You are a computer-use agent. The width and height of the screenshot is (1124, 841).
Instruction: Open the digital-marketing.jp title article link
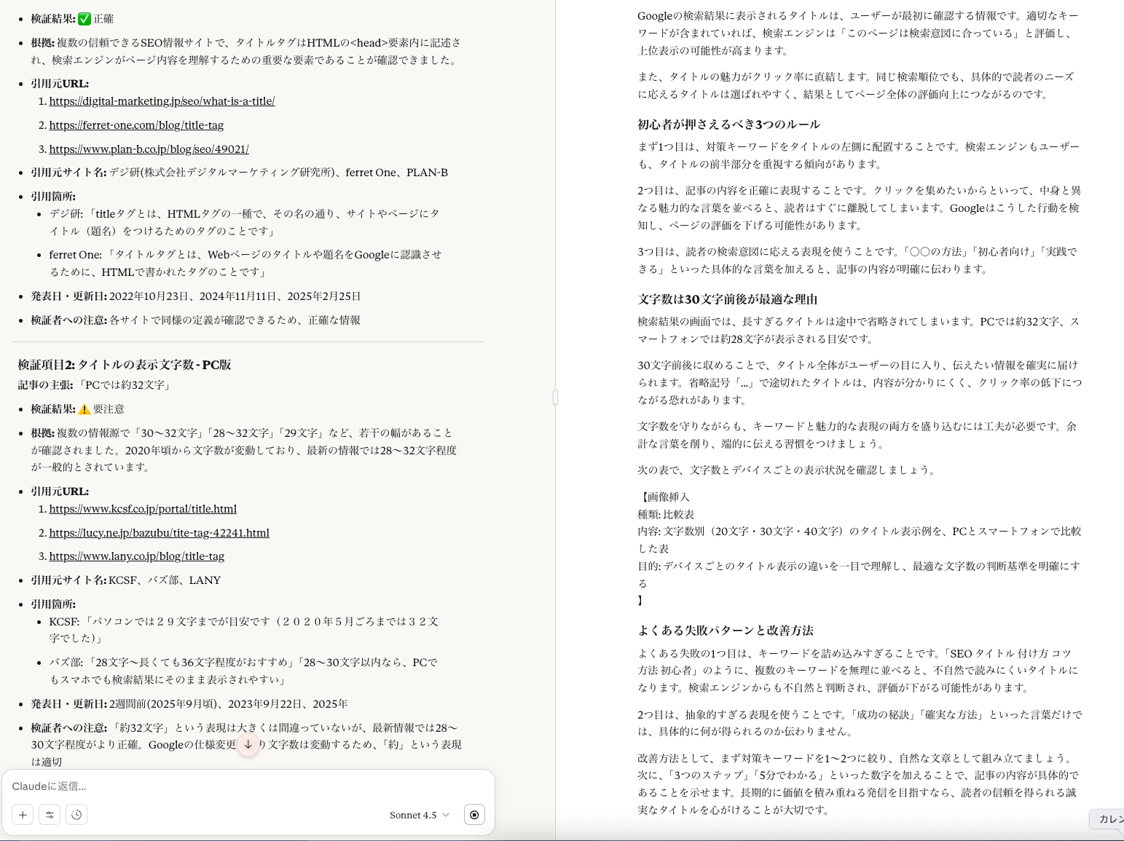(162, 100)
